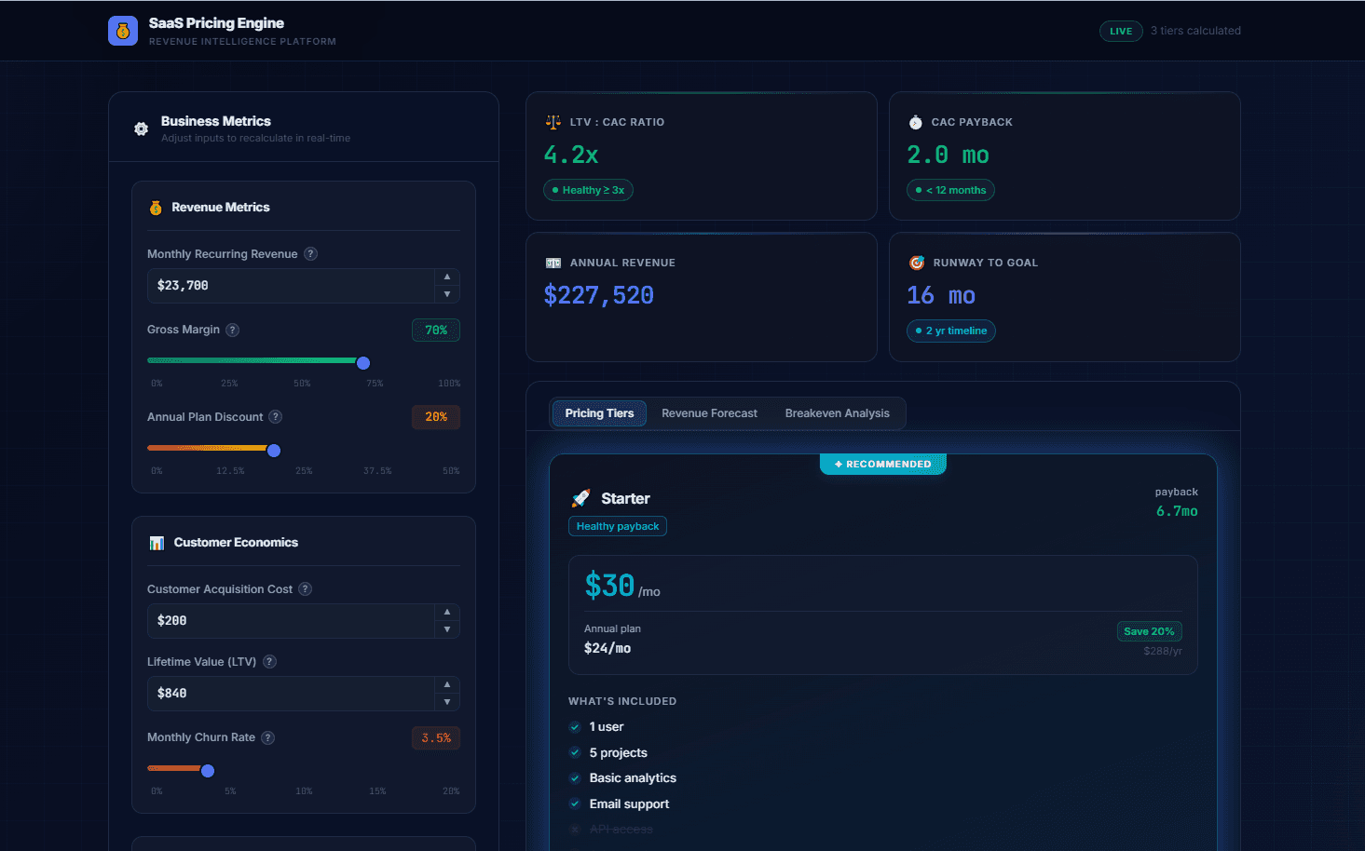Decrement the Lifetime Value stepper
This screenshot has width=1365, height=851.
tap(447, 702)
